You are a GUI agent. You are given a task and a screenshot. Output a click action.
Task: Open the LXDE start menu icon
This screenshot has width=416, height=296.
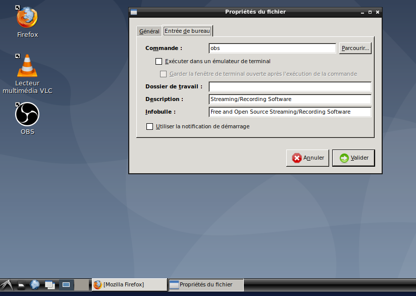(x=6, y=285)
